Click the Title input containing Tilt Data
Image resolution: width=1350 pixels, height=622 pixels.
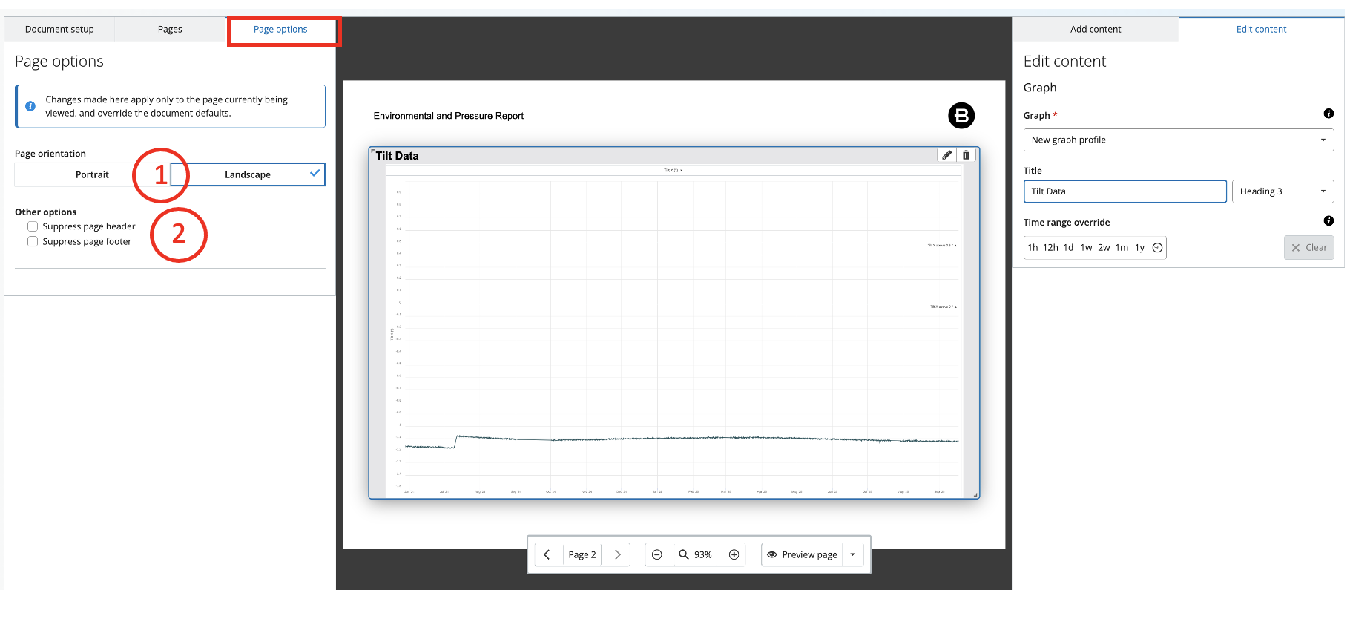pos(1125,191)
